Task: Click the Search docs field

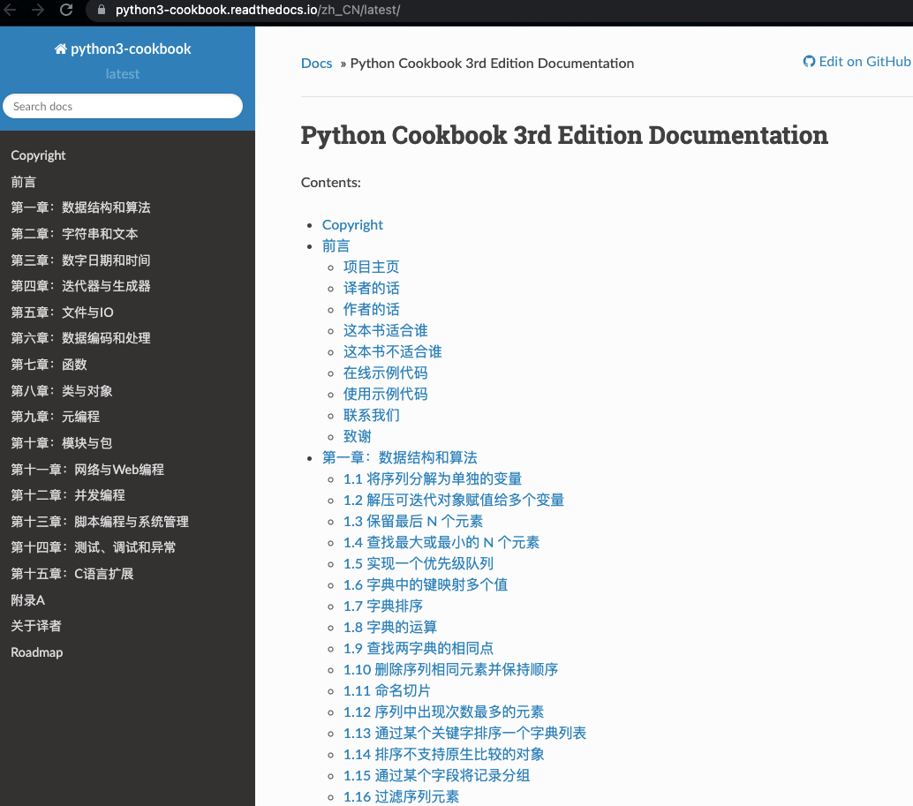Action: 122,107
